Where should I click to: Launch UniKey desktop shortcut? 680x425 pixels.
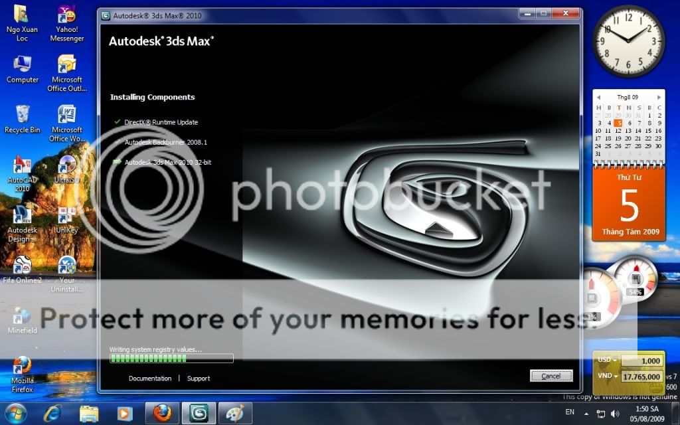coord(67,219)
